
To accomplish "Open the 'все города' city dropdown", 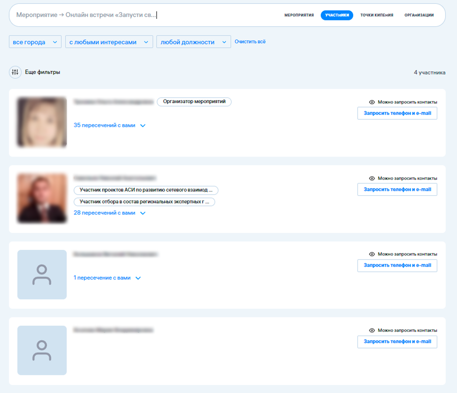I will click(35, 42).
